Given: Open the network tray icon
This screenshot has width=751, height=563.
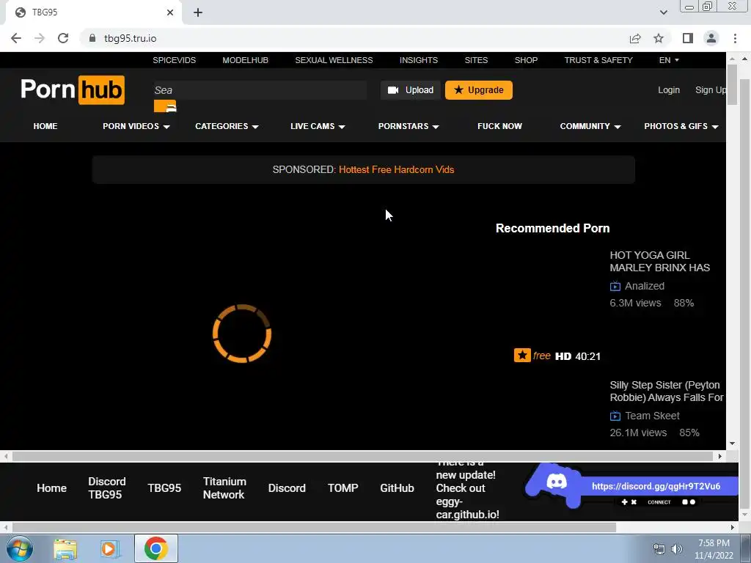Looking at the screenshot, I should [x=659, y=549].
